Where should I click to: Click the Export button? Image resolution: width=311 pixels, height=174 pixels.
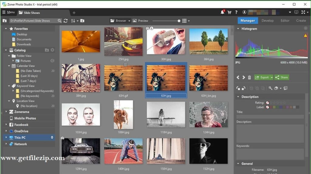(262, 77)
